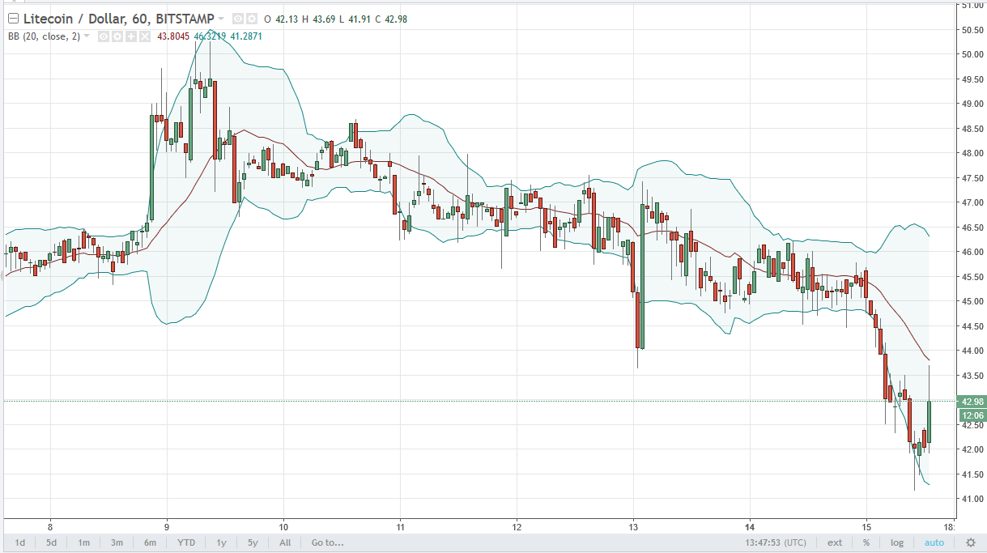
Task: Choose the YTD date range
Action: (x=186, y=542)
